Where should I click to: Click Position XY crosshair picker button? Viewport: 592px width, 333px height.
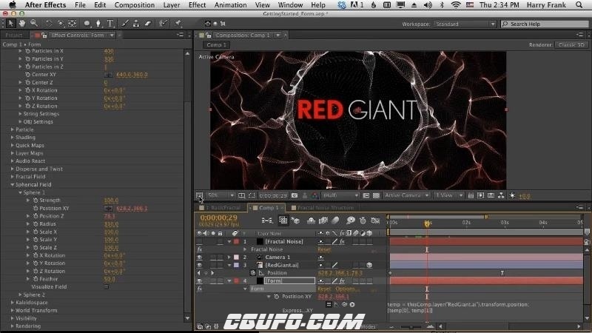pyautogui.click(x=108, y=209)
